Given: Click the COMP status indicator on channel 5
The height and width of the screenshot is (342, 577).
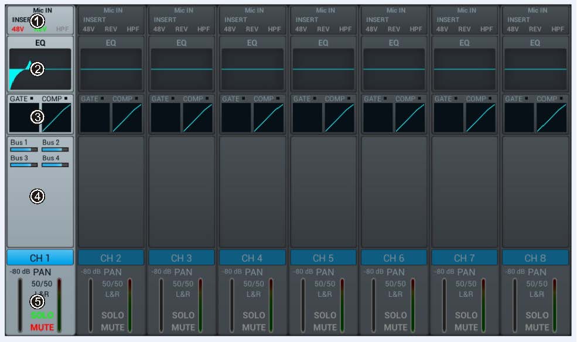Looking at the screenshot, I should [349, 98].
